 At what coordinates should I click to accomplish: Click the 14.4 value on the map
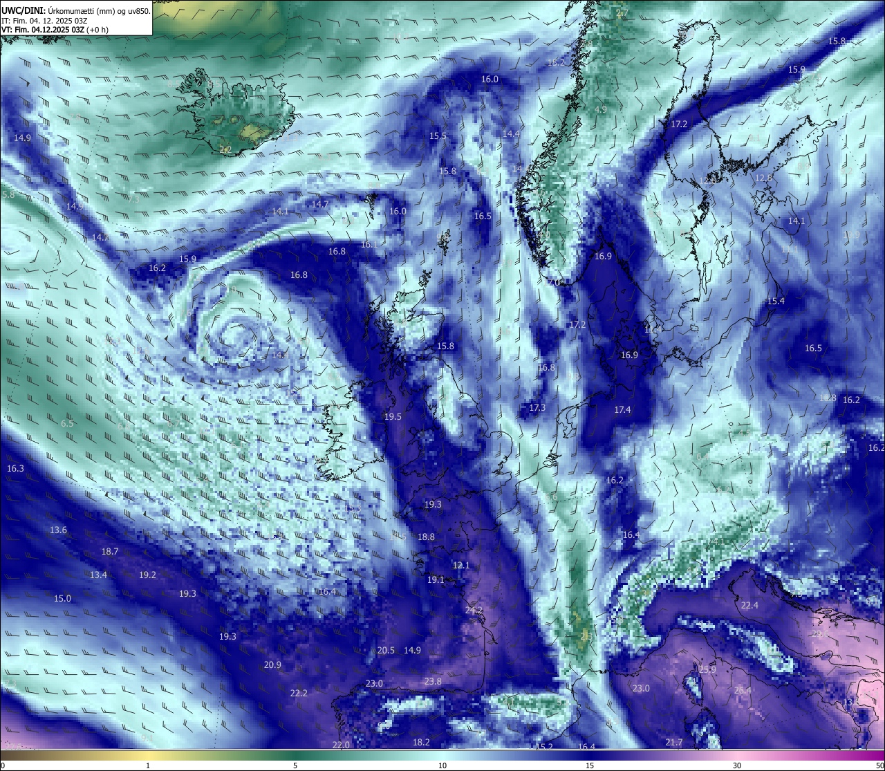511,134
